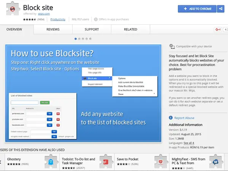This screenshot has height=171, width=228.
Task: Open Todoist: To-Do list and Task Manager
Action: (79, 161)
